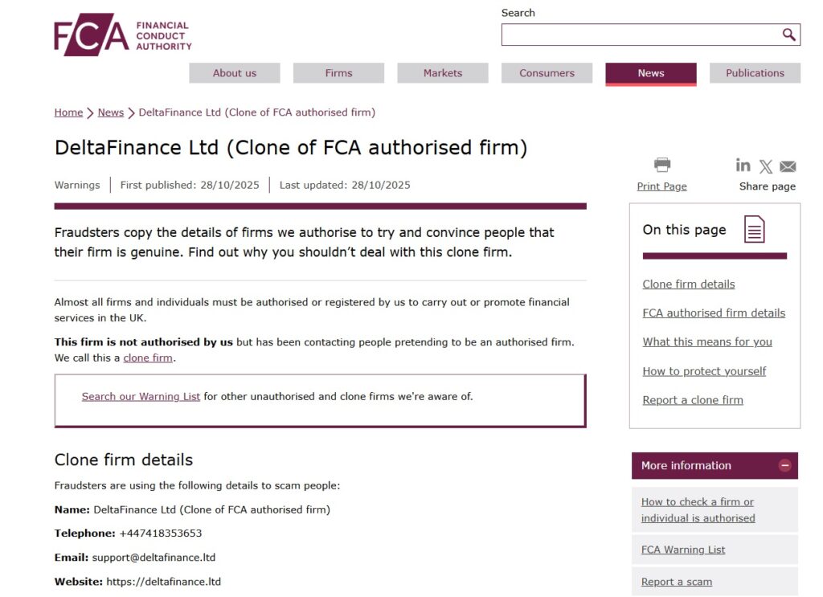Click the search magnifier icon

788,35
